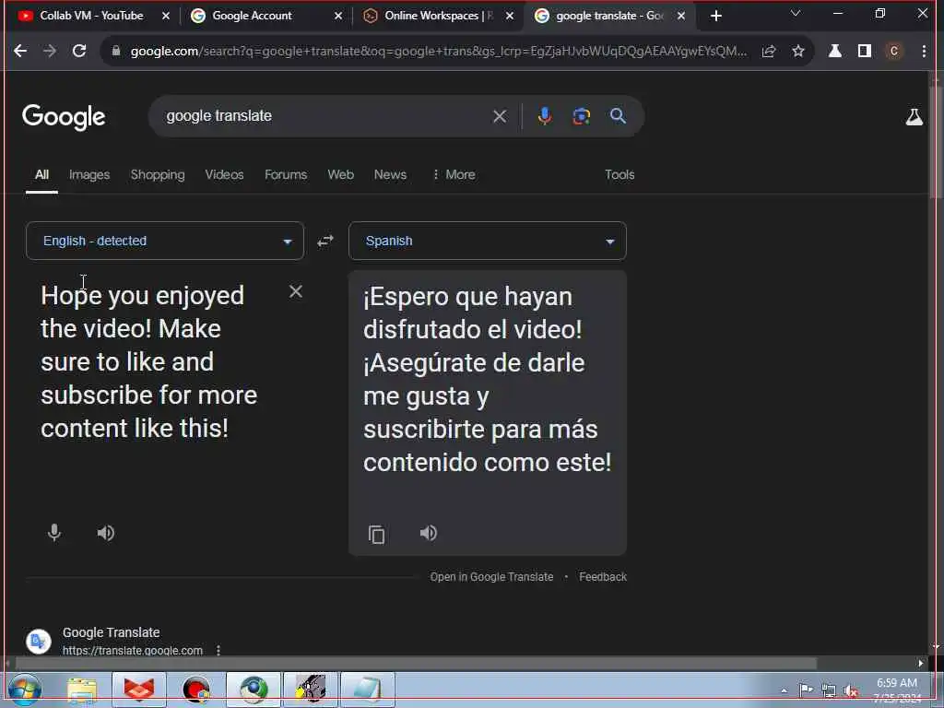The image size is (944, 708).
Task: Open the search Tools options
Action: pos(619,174)
